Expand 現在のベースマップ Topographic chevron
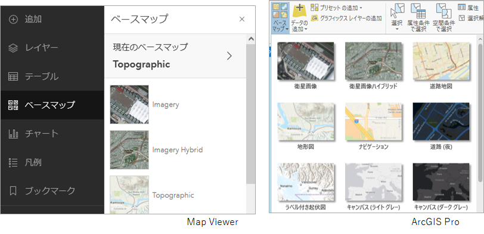 pos(229,56)
